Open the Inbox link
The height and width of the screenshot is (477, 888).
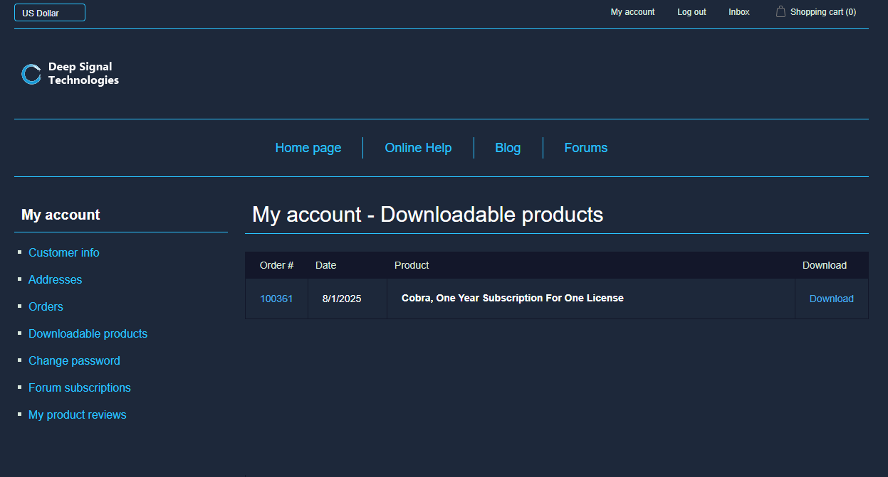(738, 12)
